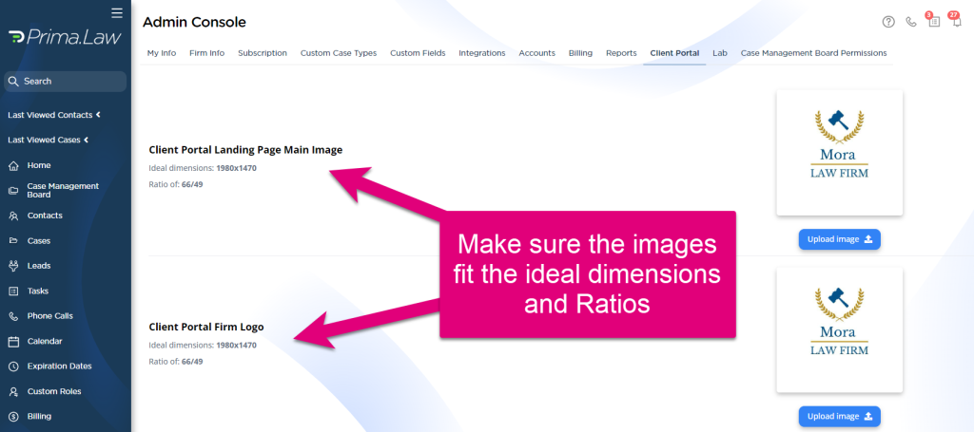This screenshot has height=432, width=974.
Task: Open Custom Roles in the sidebar
Action: pyautogui.click(x=54, y=392)
